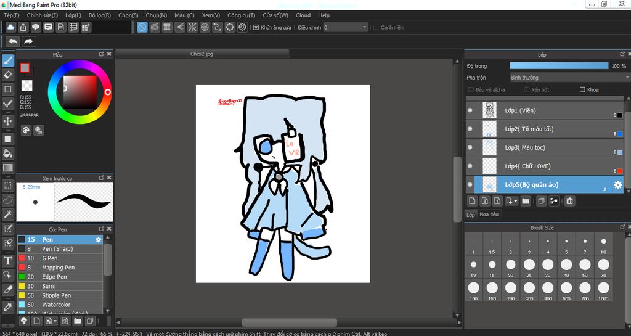Screen dimensions: 631x336
Task: Open Pha trộn blend mode dropdown
Action: click(569, 77)
